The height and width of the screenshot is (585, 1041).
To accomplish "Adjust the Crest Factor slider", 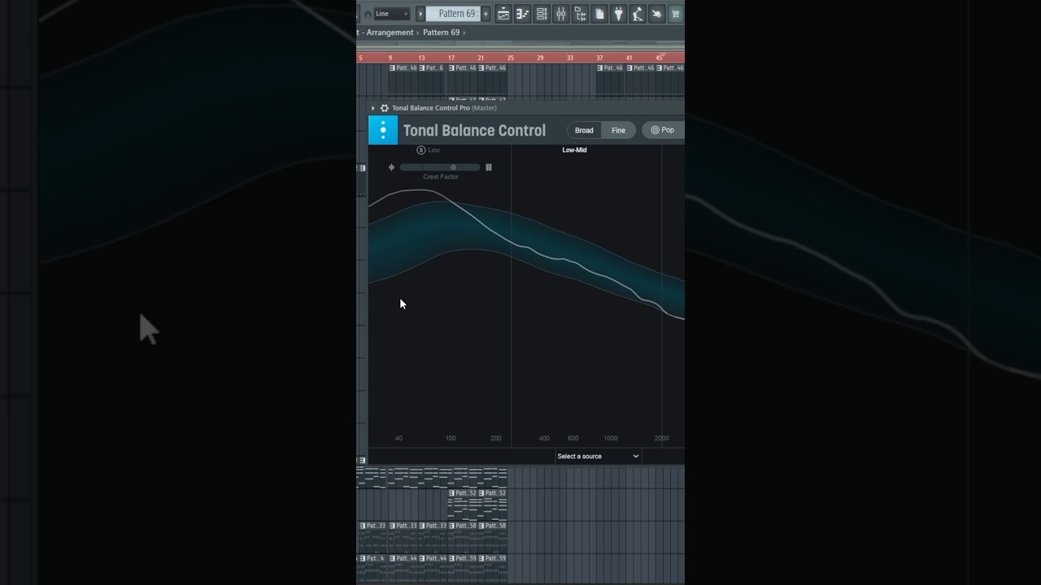I will [x=440, y=167].
